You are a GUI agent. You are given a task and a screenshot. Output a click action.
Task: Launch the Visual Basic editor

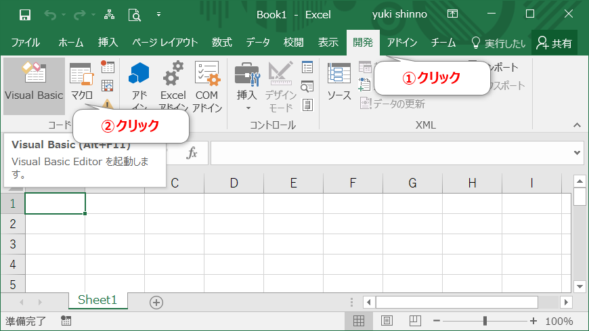click(x=34, y=86)
